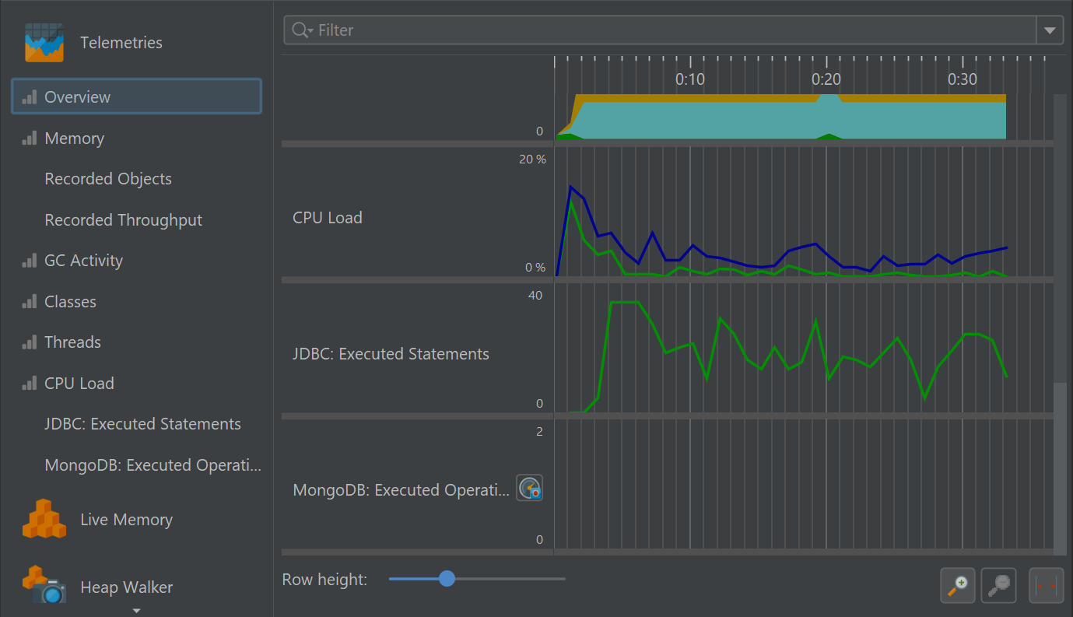
Task: Start recording MongoDB operations via the probe icon
Action: click(x=529, y=489)
